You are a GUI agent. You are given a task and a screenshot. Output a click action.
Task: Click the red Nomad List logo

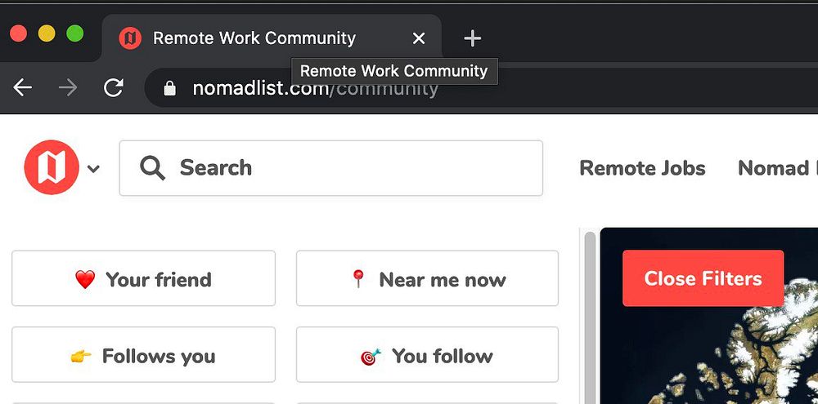pos(51,167)
